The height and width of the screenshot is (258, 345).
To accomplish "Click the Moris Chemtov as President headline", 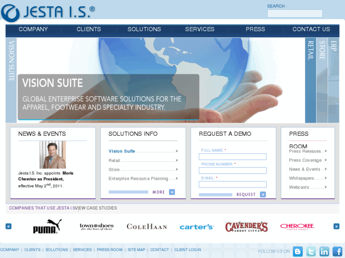I will 46,176.
